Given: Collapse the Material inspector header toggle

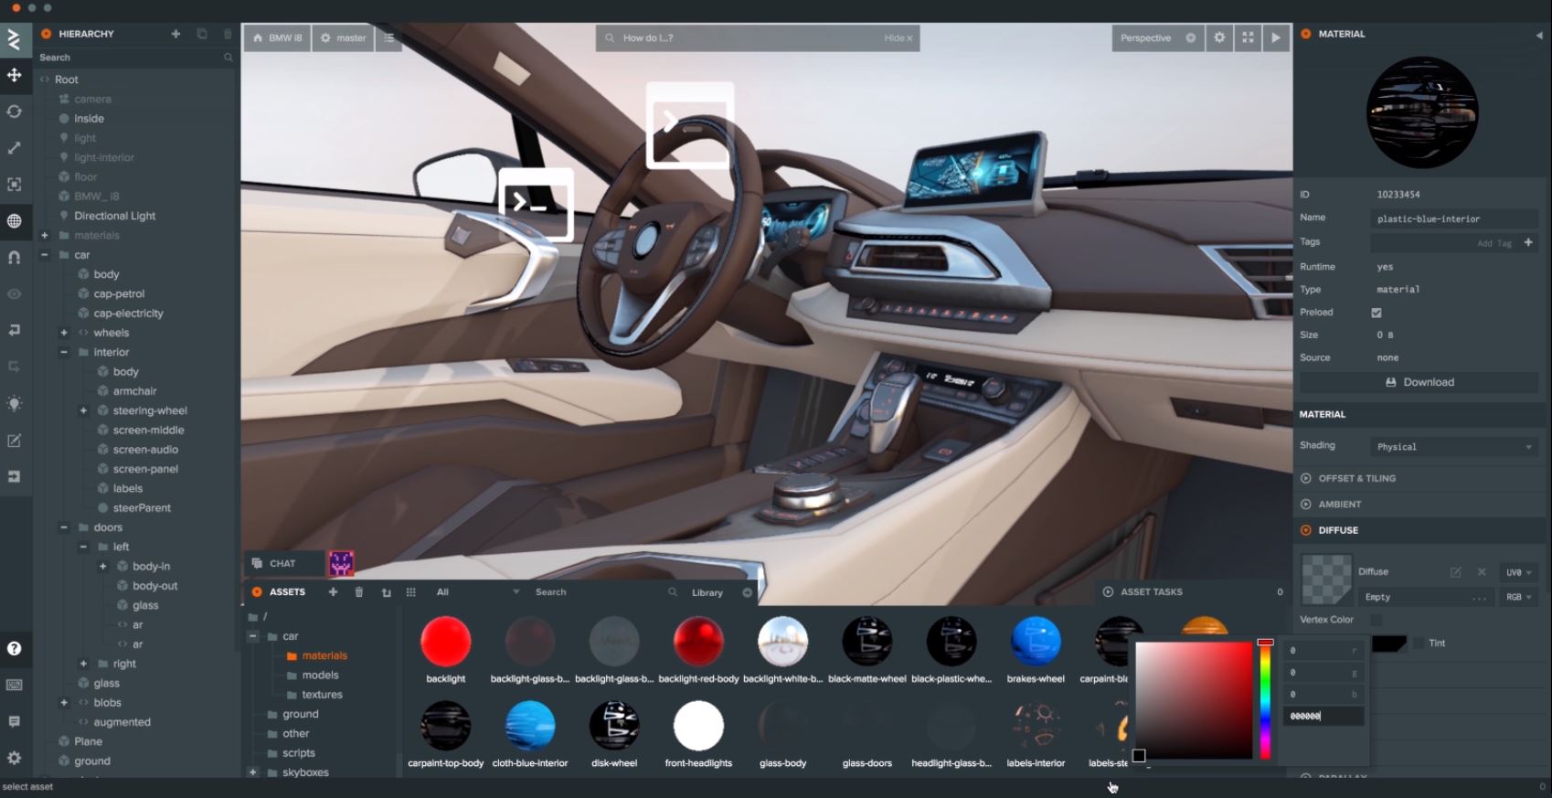Looking at the screenshot, I should [1306, 34].
